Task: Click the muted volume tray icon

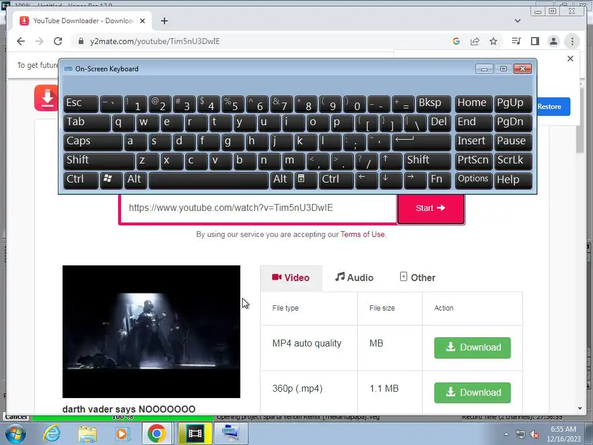Action: click(x=535, y=435)
